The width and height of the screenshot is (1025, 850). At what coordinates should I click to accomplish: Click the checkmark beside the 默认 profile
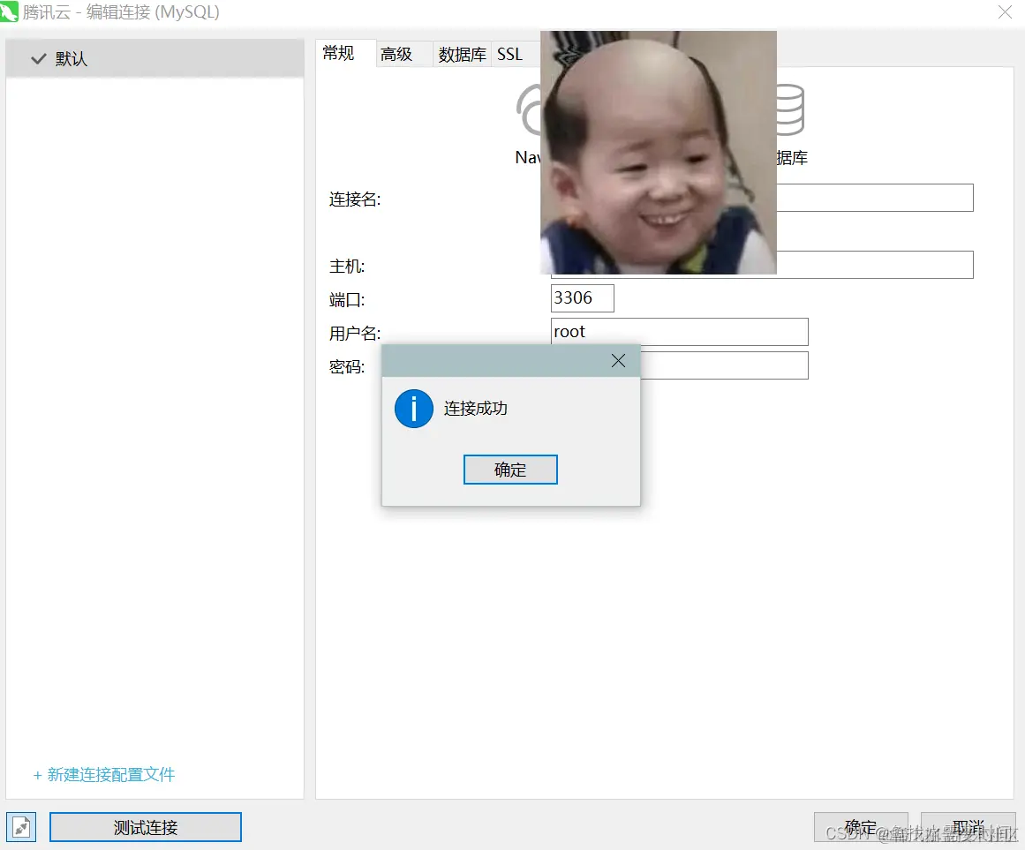pos(37,58)
